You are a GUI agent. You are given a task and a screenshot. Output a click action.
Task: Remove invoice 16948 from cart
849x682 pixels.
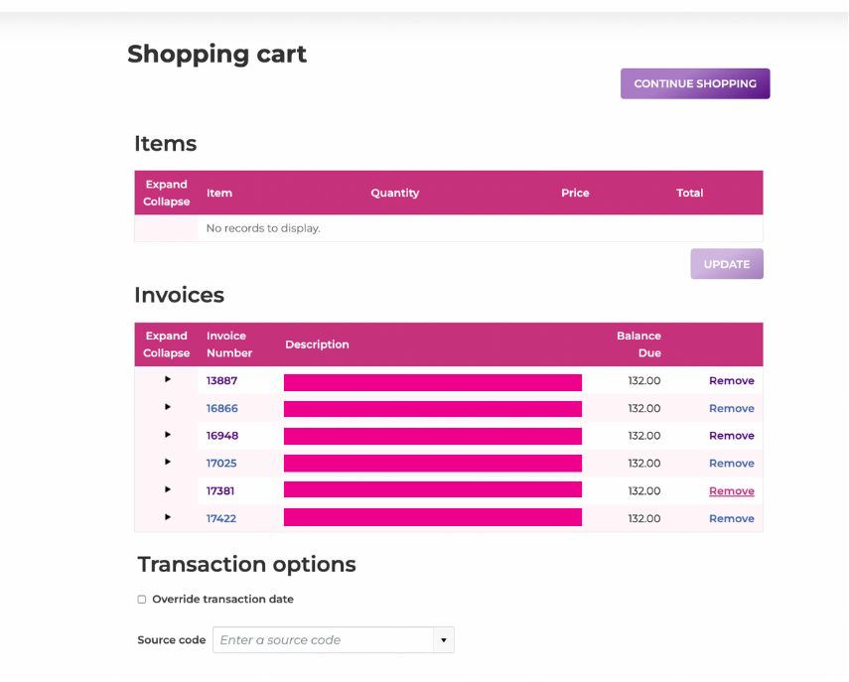(x=731, y=436)
